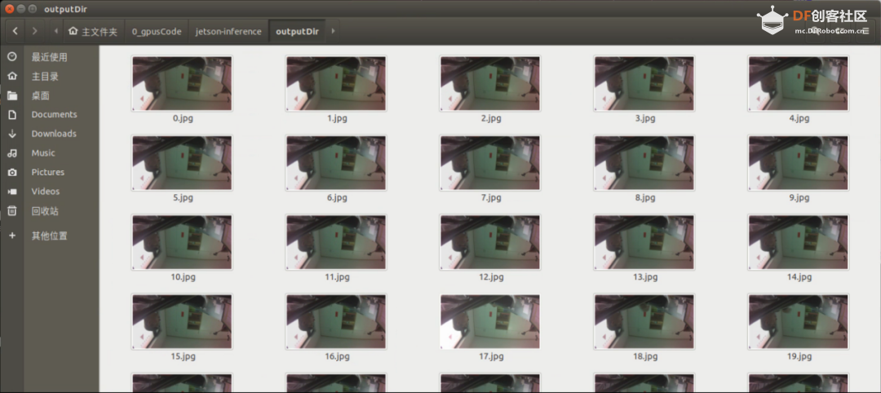Go forward with the right arrow button

point(35,31)
